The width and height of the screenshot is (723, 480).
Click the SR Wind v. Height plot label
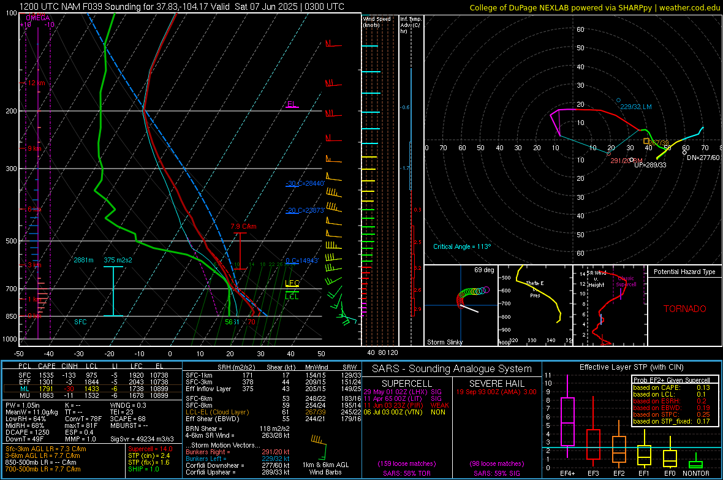click(x=596, y=279)
